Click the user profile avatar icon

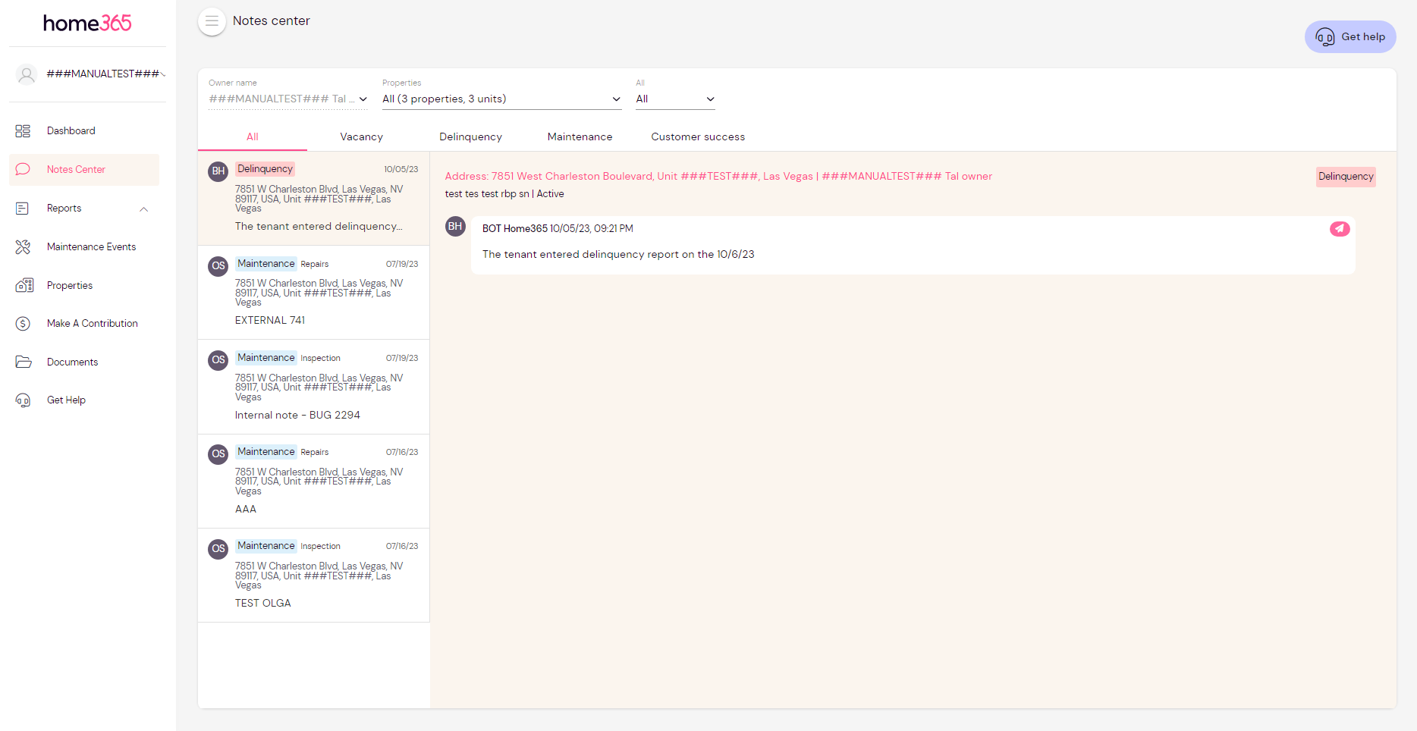click(x=27, y=74)
